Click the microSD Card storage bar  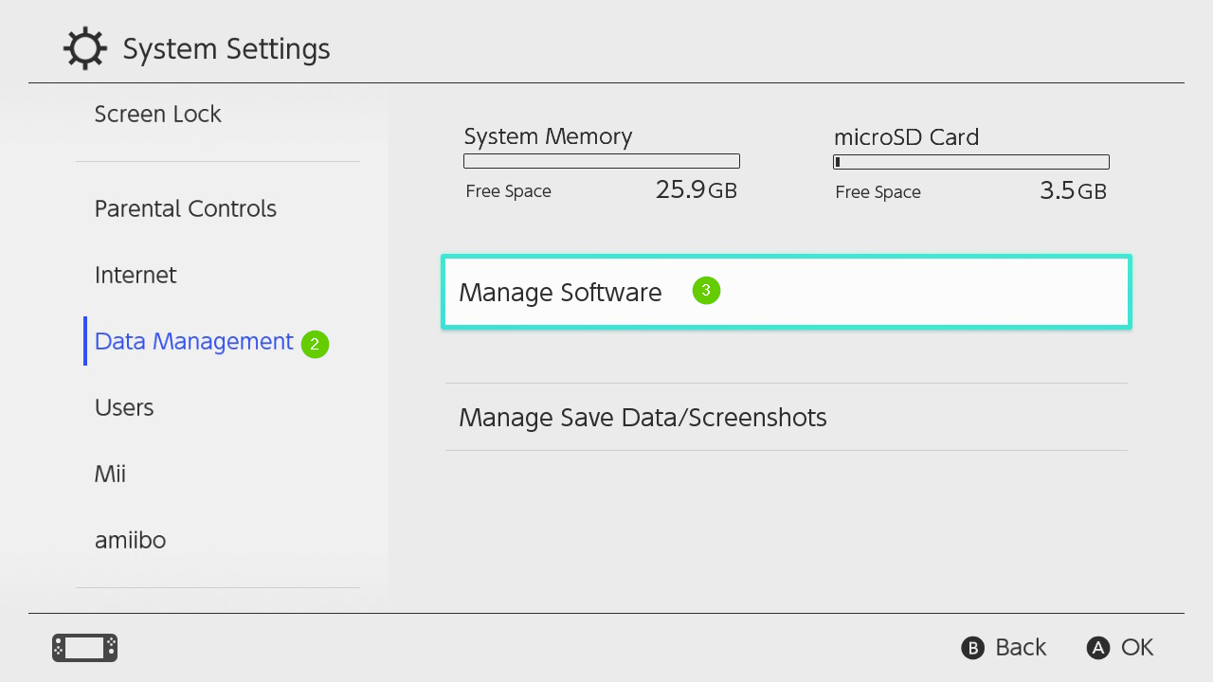pyautogui.click(x=970, y=161)
